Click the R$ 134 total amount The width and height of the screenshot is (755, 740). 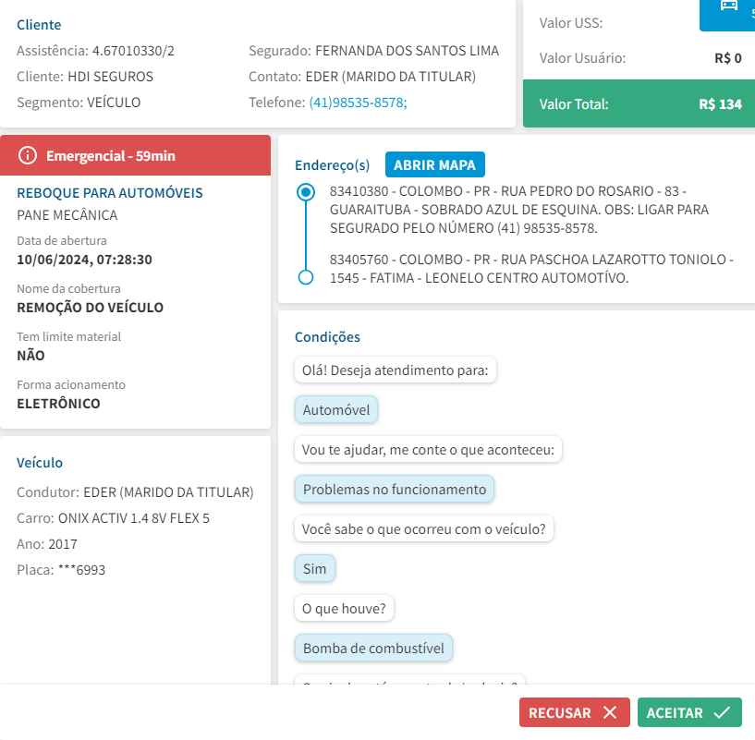tap(720, 104)
